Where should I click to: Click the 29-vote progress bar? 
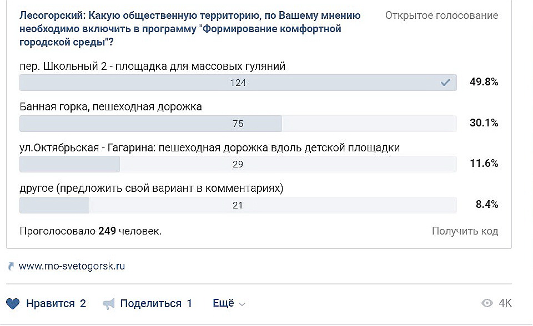238,164
